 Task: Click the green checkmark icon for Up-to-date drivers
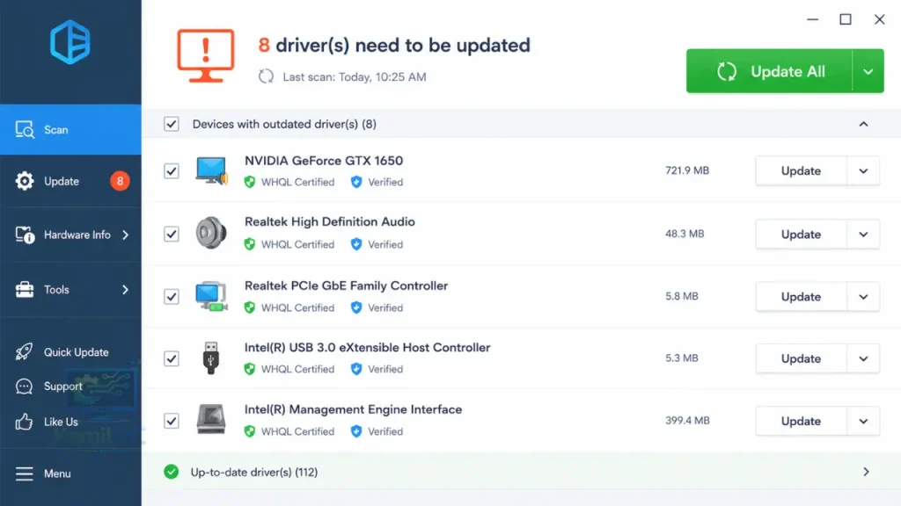172,472
